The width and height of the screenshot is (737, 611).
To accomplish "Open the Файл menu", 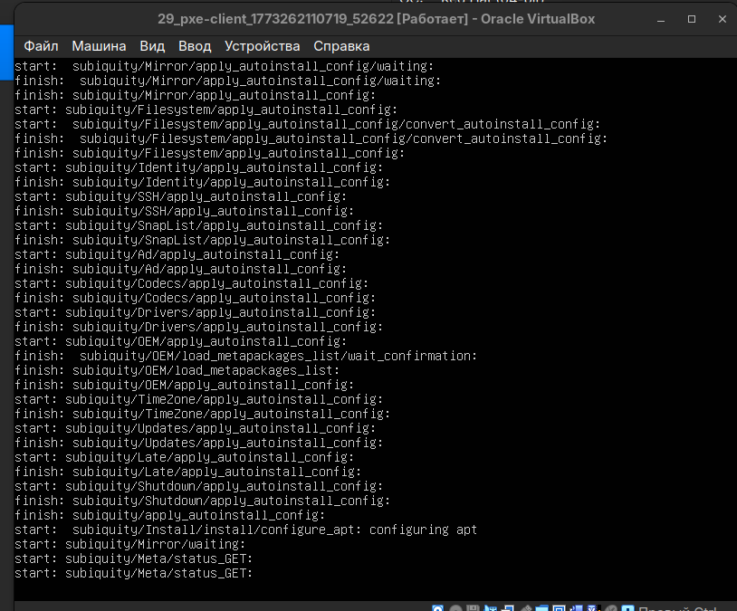I will (x=41, y=45).
